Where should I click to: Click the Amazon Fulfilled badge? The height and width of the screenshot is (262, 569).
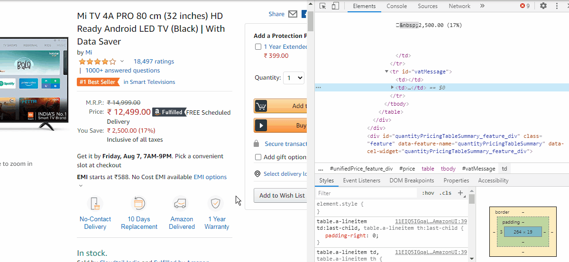point(169,112)
